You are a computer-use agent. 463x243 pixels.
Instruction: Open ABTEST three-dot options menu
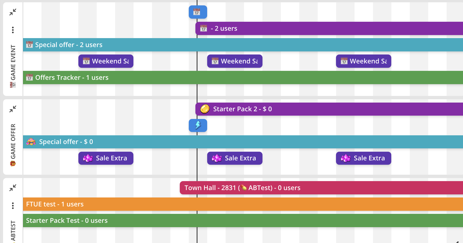click(x=13, y=206)
